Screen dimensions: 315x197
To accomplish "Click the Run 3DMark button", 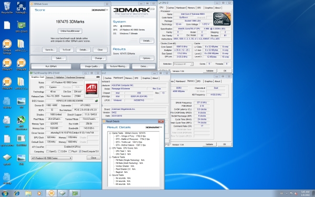I will pos(51,66).
